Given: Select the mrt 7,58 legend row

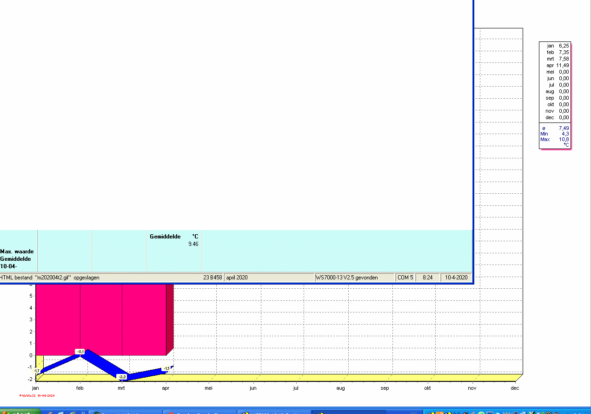Looking at the screenshot, I should [x=558, y=59].
